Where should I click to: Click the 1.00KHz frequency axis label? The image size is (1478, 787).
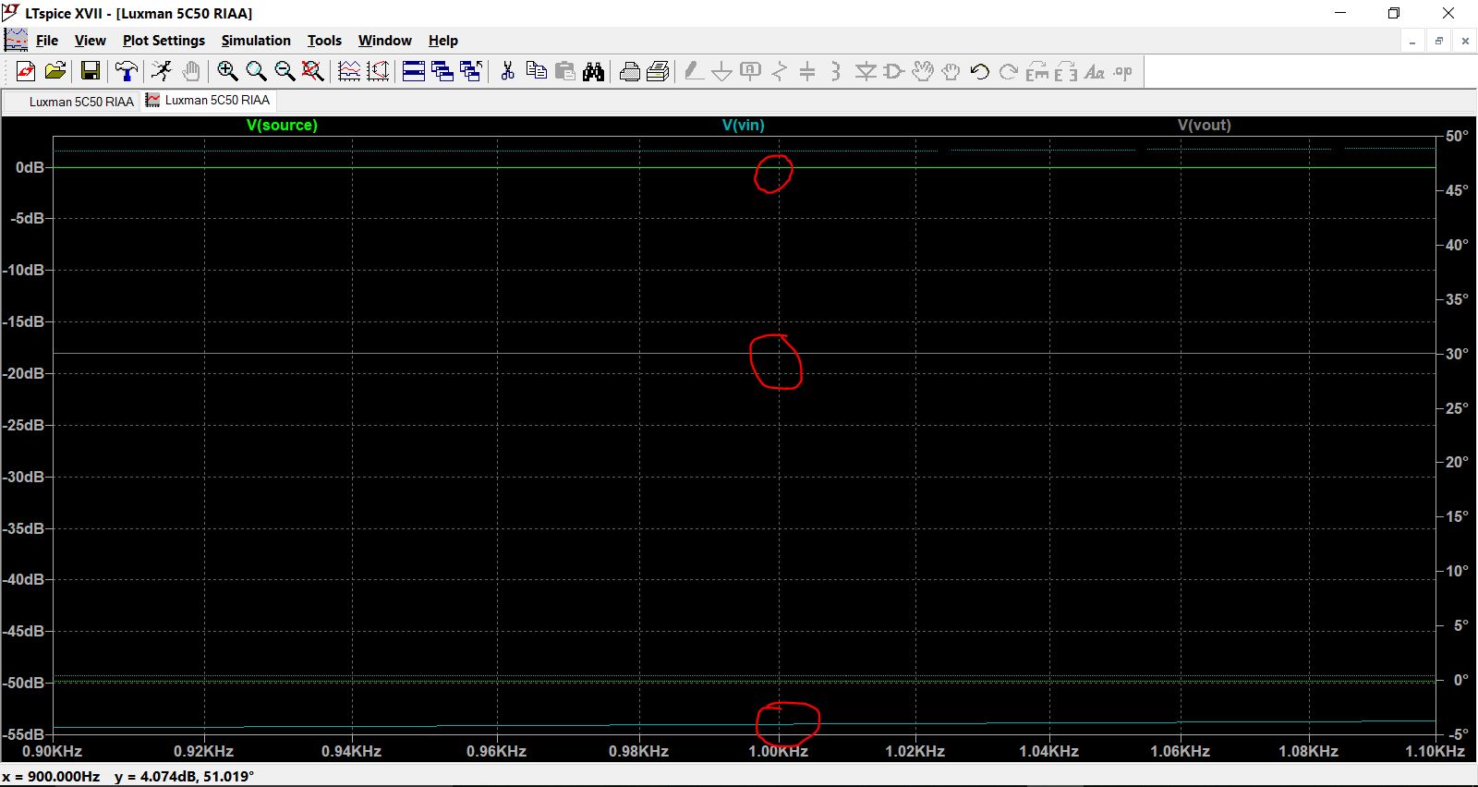point(778,751)
